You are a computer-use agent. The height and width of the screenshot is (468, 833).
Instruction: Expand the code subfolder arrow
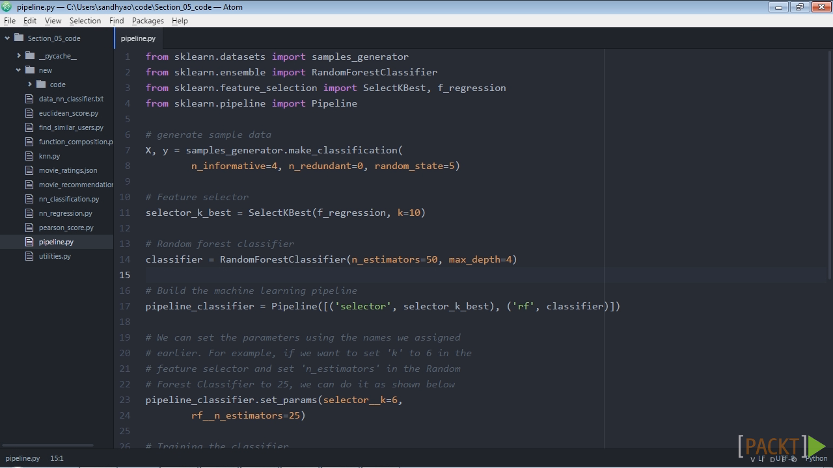[x=30, y=84]
